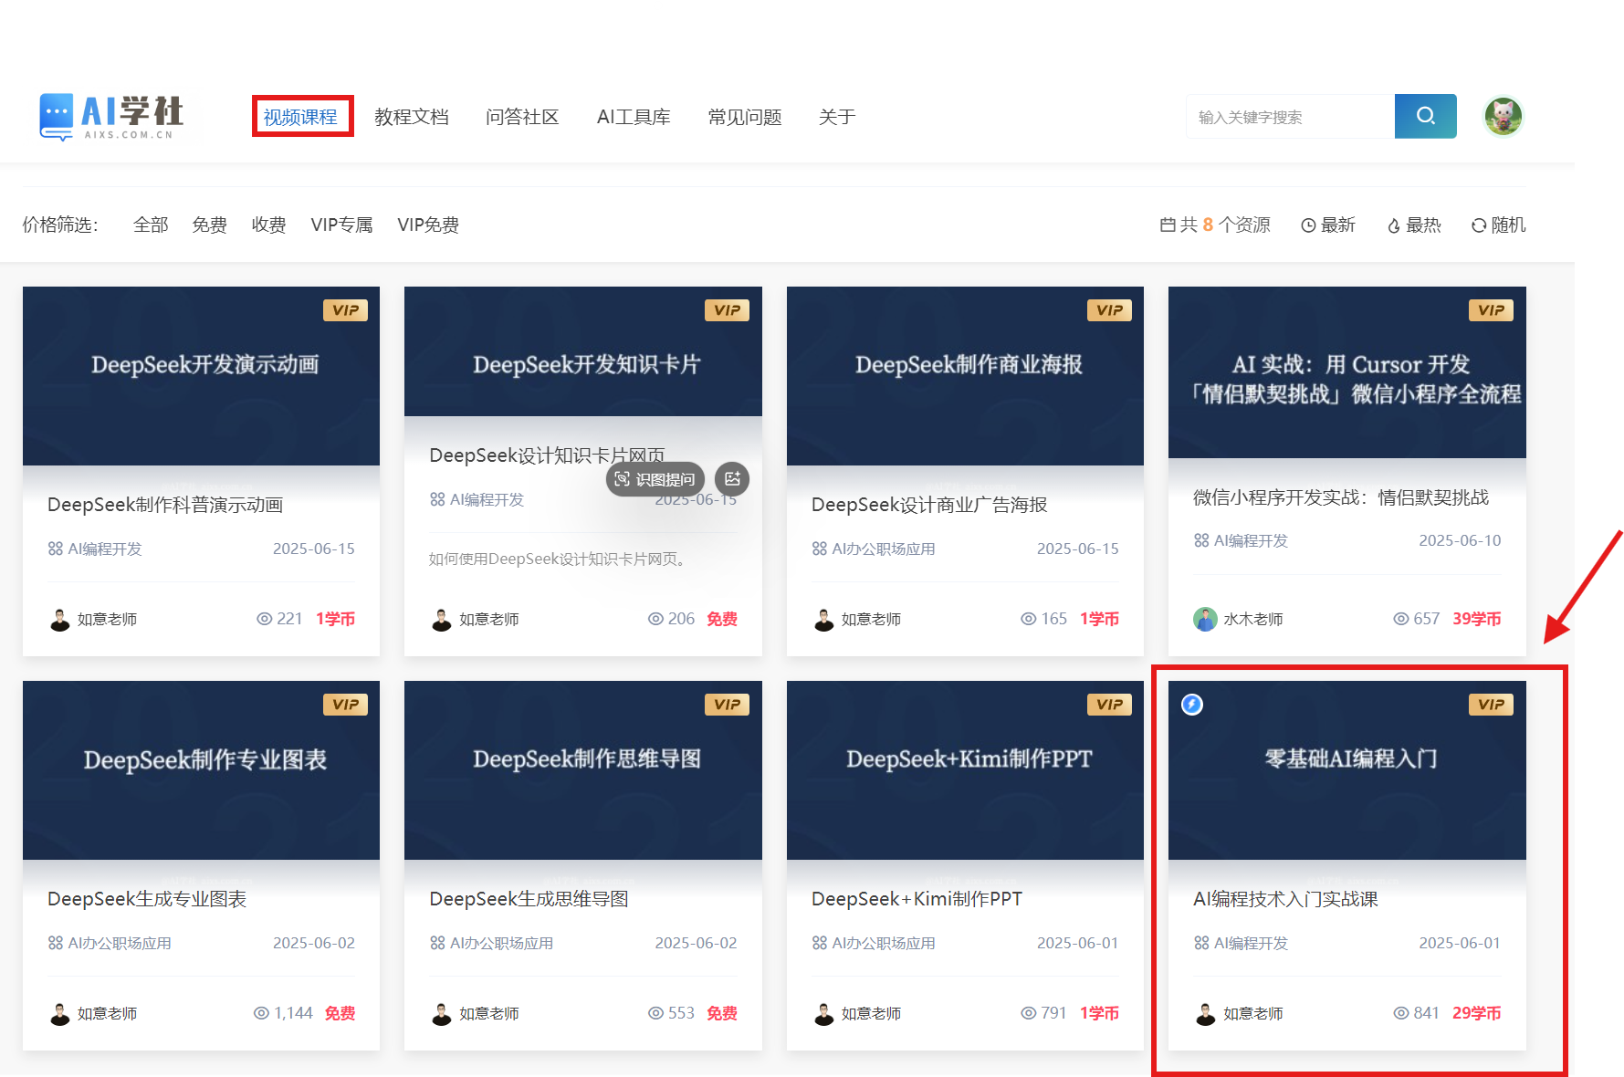This screenshot has width=1624, height=1077.
Task: Focus the 输入关键字搜索 search field
Action: (x=1290, y=116)
